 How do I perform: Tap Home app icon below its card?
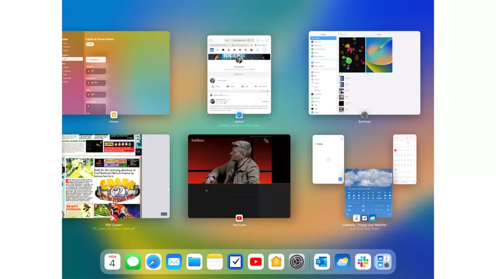tap(114, 114)
